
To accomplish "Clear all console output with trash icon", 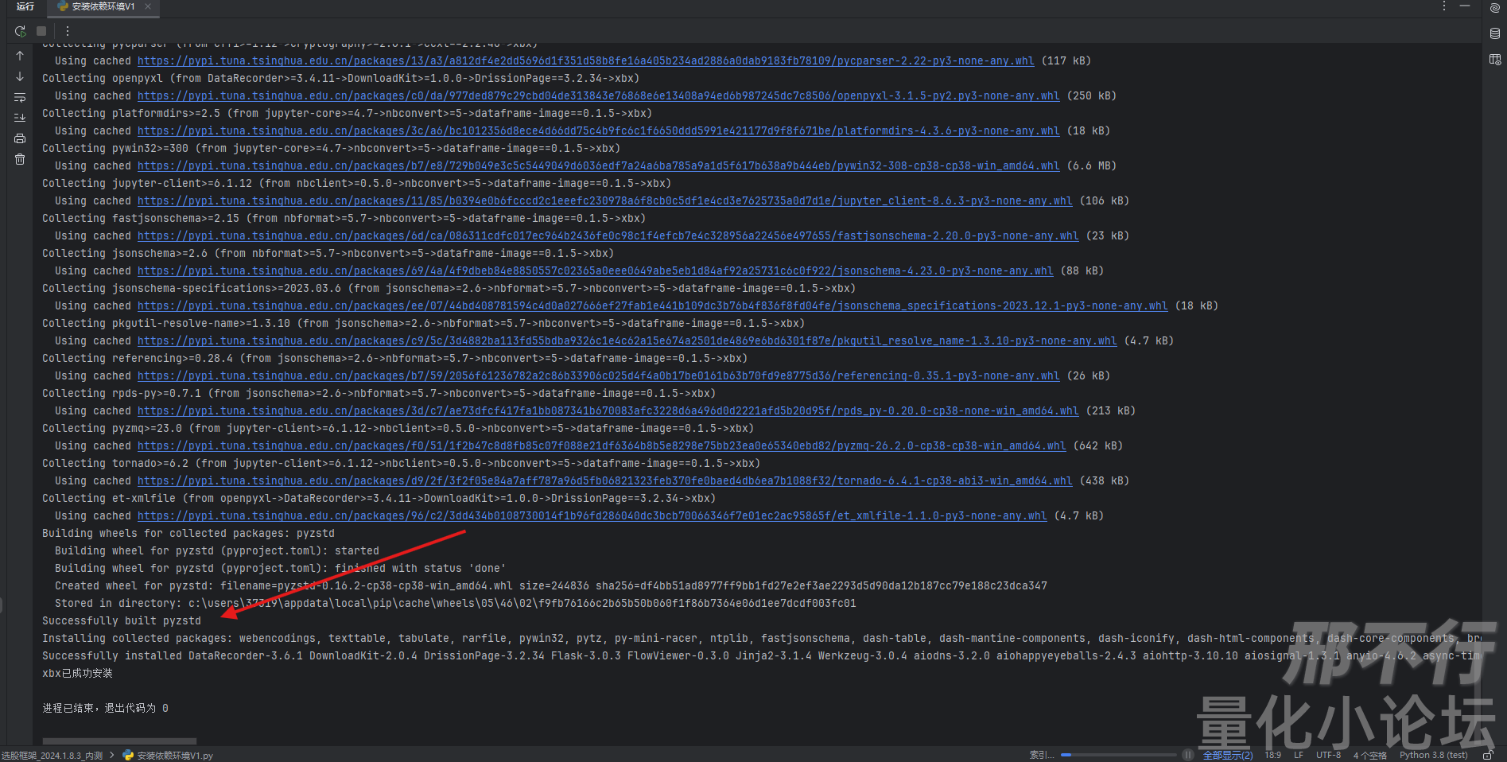I will click(20, 159).
